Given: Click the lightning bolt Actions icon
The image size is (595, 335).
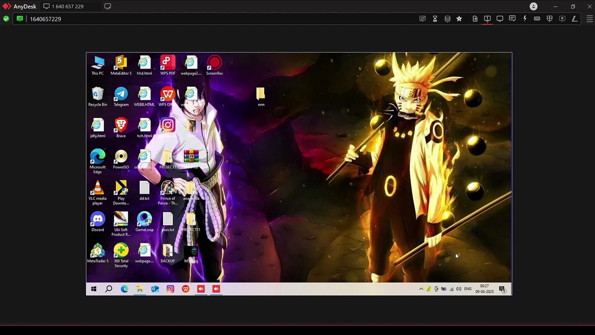Looking at the screenshot, I should 525,19.
